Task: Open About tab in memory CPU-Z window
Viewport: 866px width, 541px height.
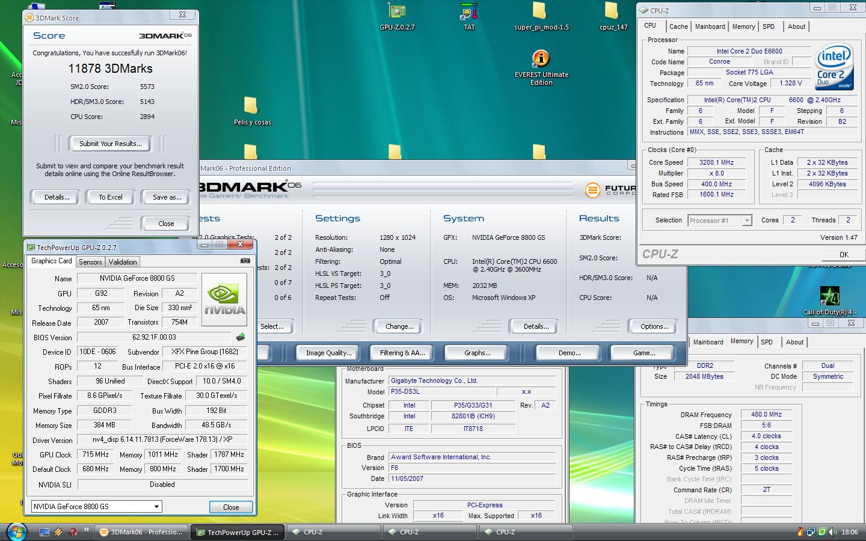Action: tap(795, 342)
